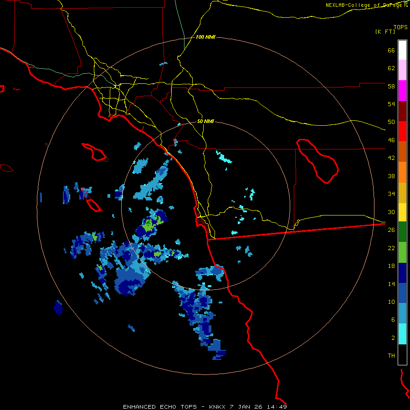Viewport: 410px width, 410px height.
Task: Click the '66' legend value
Action: pyautogui.click(x=391, y=50)
